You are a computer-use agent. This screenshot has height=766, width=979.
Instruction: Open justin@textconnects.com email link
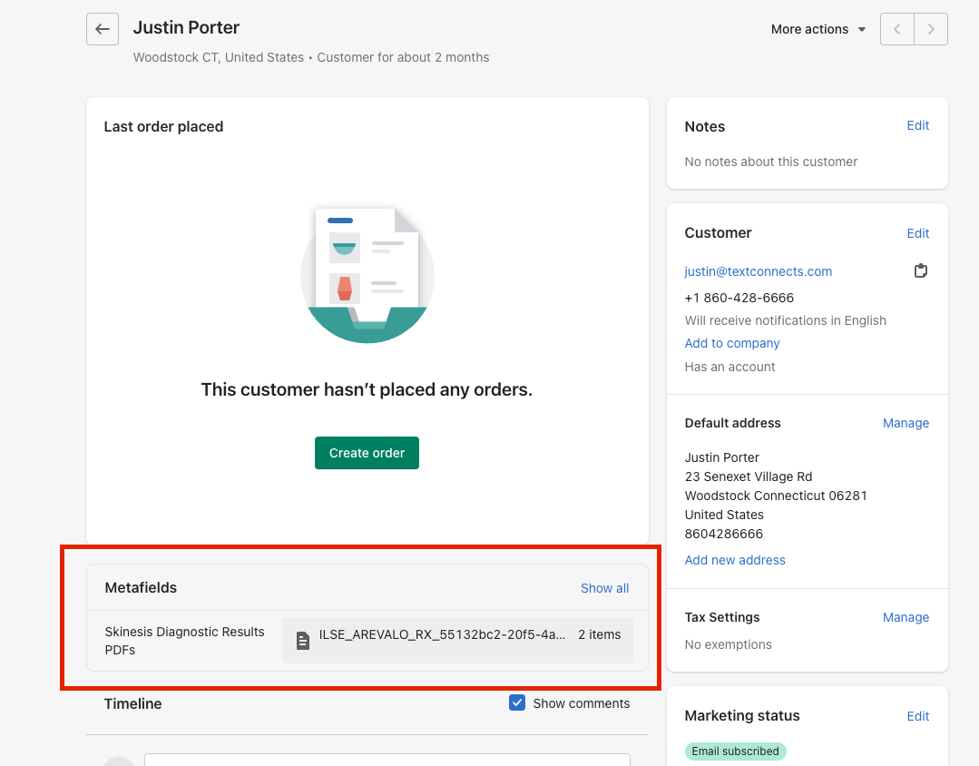pos(758,271)
